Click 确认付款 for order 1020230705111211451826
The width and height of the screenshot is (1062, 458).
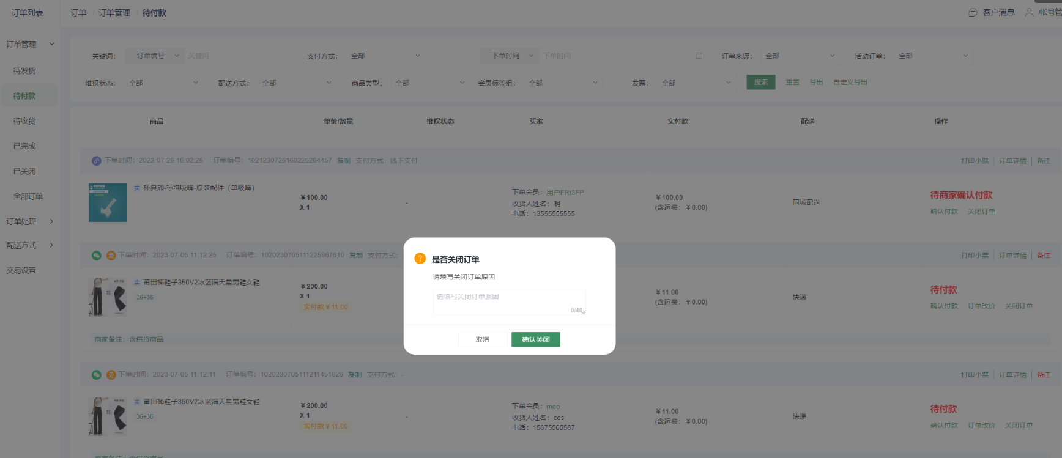click(944, 426)
